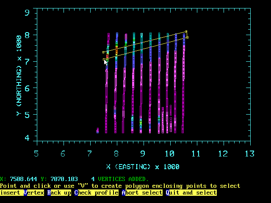
Task: Click the y-axis tick label 4
Action: coord(27,138)
